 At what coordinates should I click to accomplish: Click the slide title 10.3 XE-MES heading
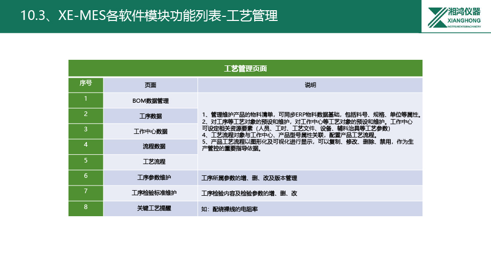coord(149,16)
